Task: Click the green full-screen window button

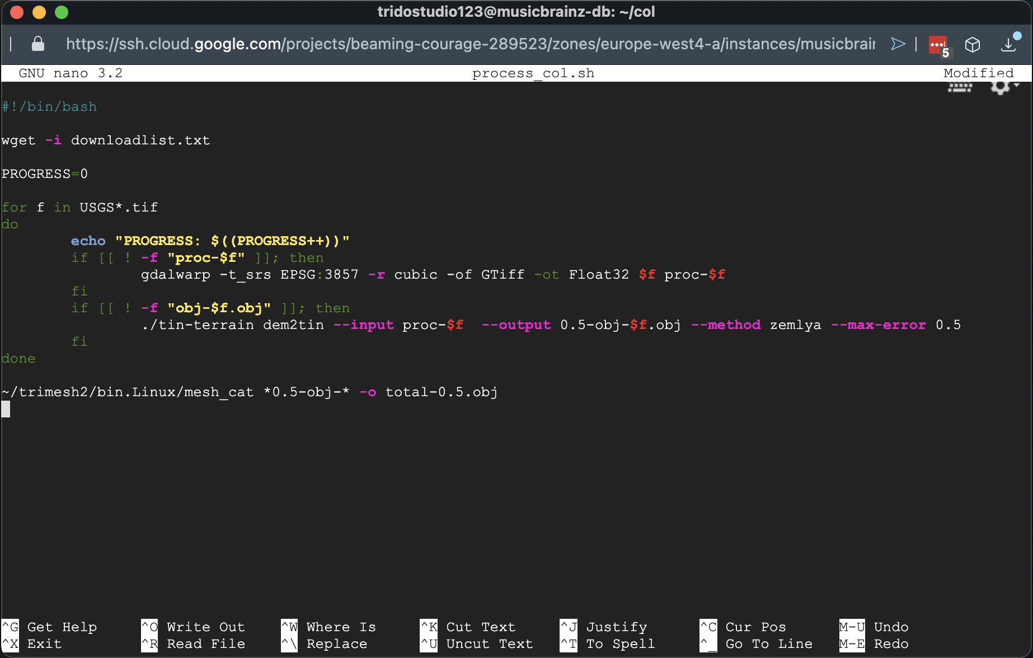Action: [62, 12]
